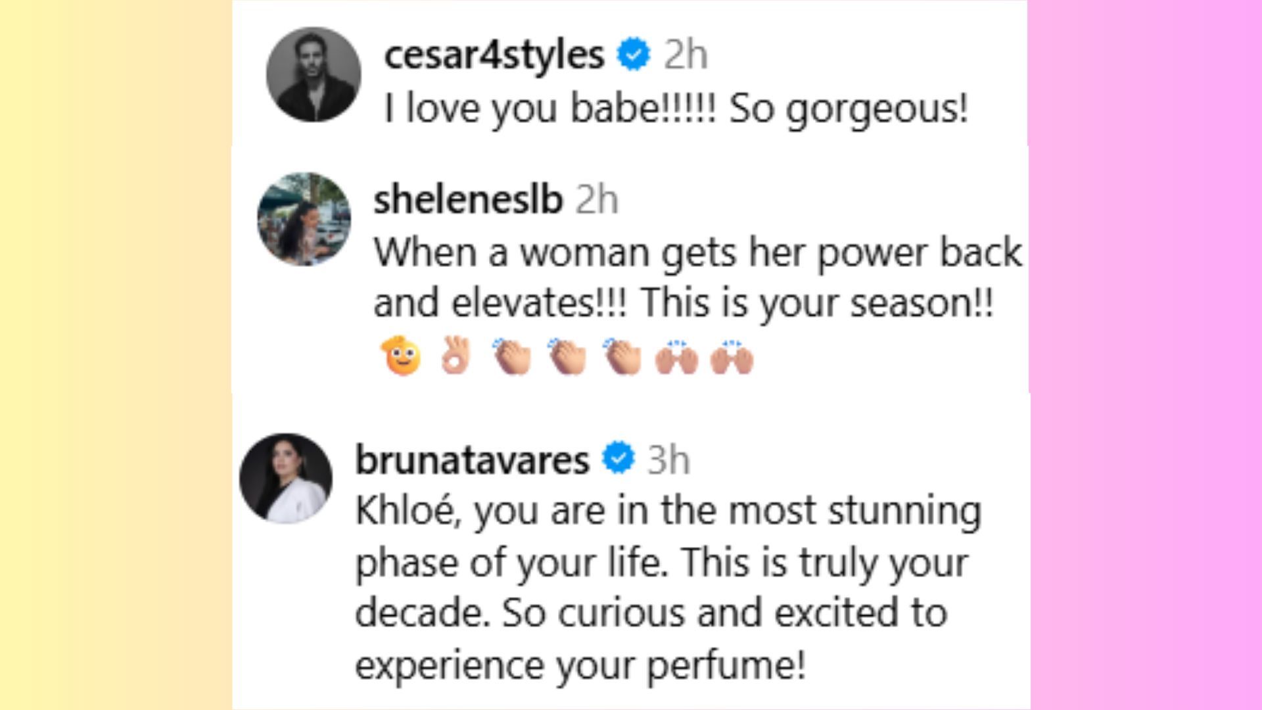Click the 2h timestamp beside sheleneslb
1262x710 pixels.
[x=597, y=200]
